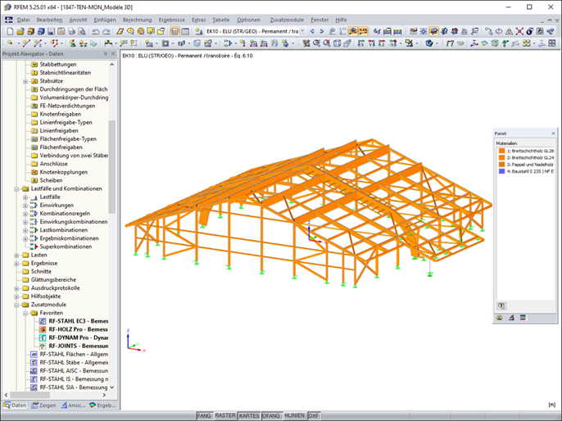
Task: Toggle RASTER grid in the status bar
Action: [225, 415]
